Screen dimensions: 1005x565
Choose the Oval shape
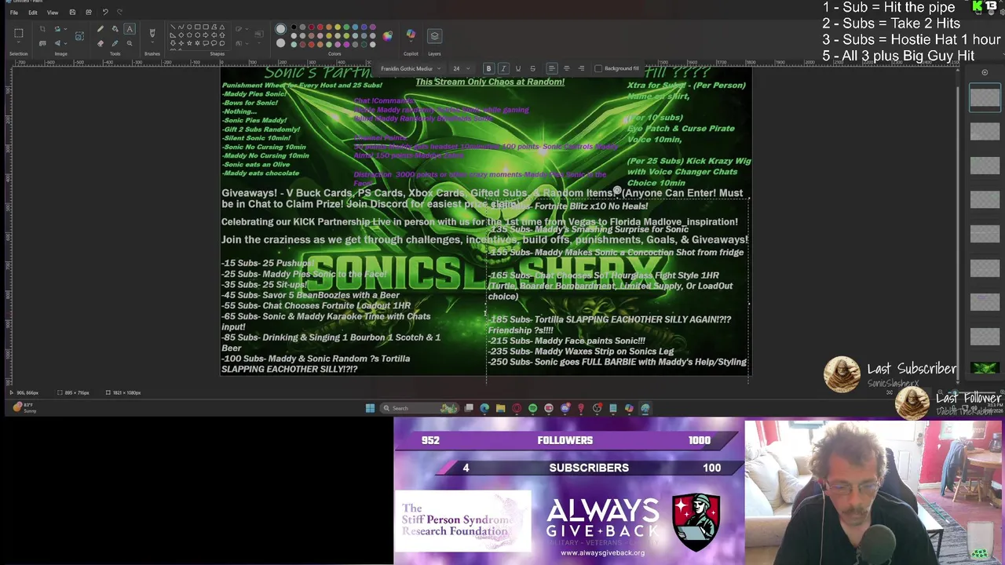(x=189, y=27)
